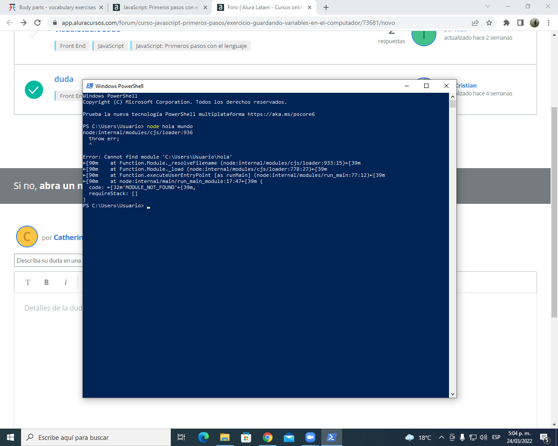The width and height of the screenshot is (558, 446).
Task: Open the Cristian author link
Action: pyautogui.click(x=466, y=85)
